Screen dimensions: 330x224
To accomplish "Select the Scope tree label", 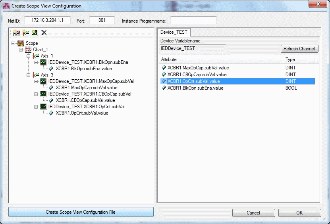I will pyautogui.click(x=32, y=43).
